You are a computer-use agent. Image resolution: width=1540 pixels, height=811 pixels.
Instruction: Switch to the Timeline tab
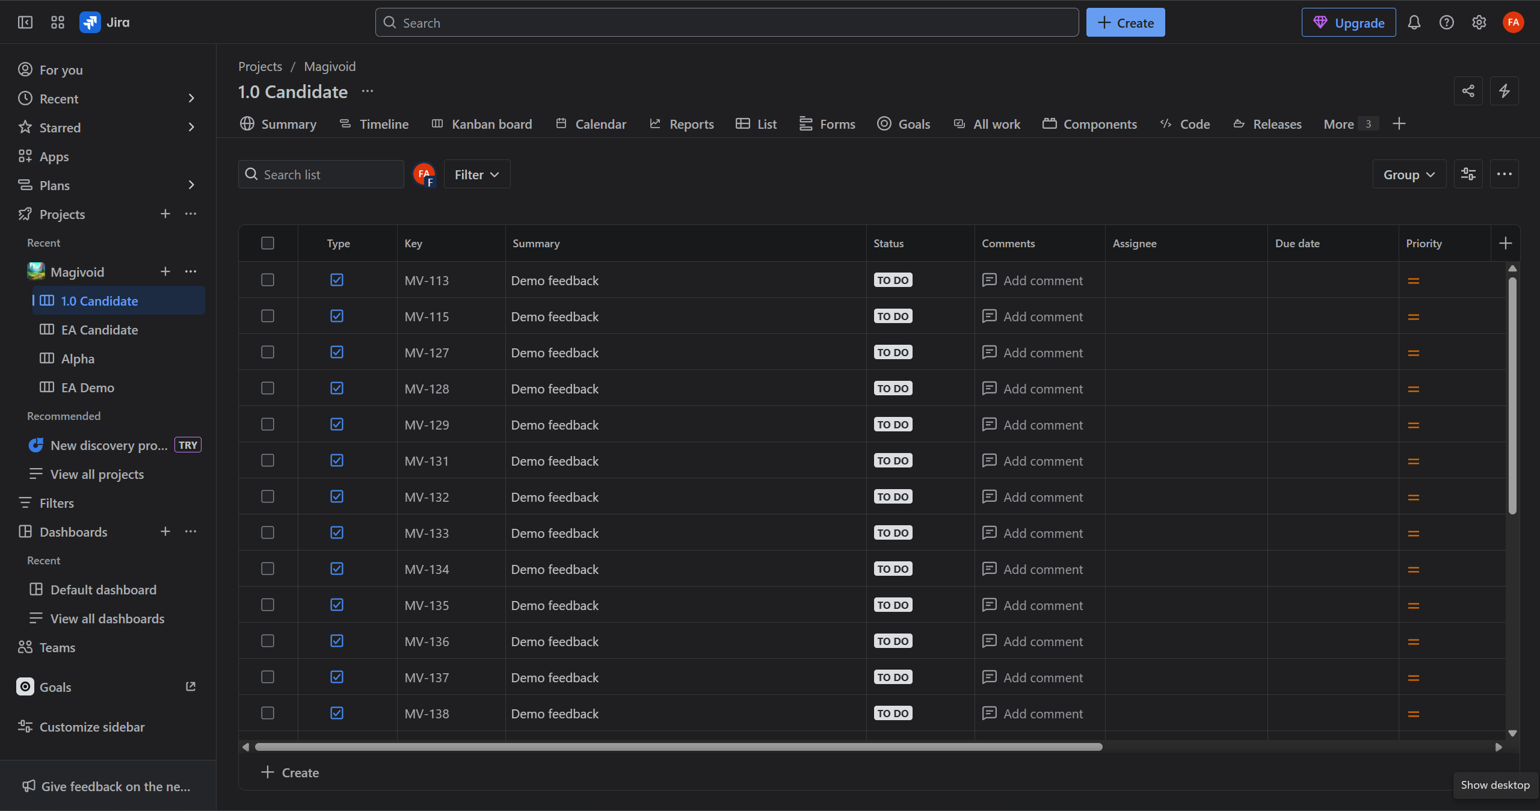374,124
